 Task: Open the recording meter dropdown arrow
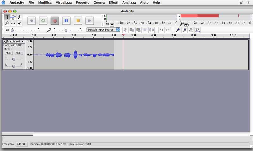[x=186, y=25]
